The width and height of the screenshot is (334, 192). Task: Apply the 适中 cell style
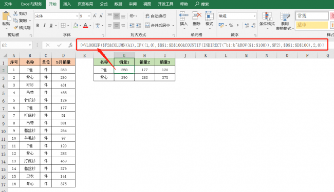[312, 25]
